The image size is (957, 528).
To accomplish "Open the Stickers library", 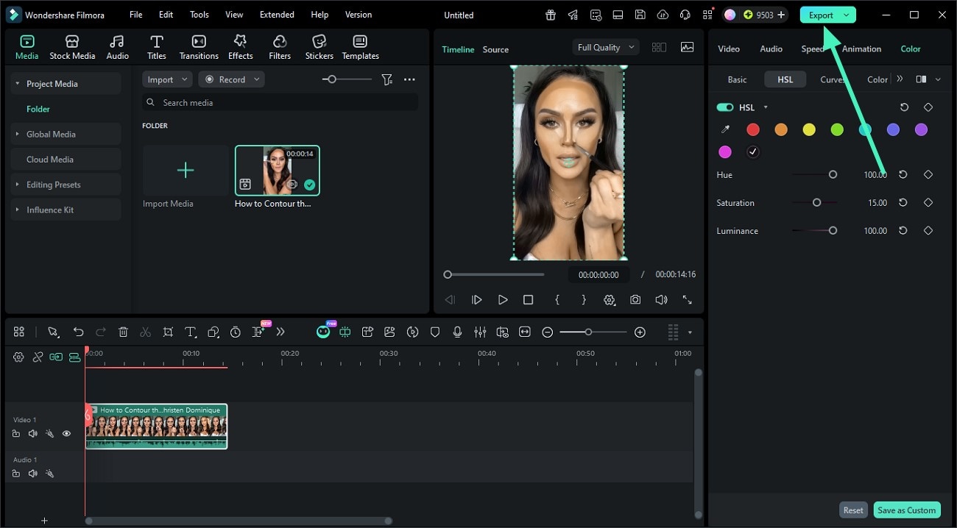I will (x=319, y=46).
